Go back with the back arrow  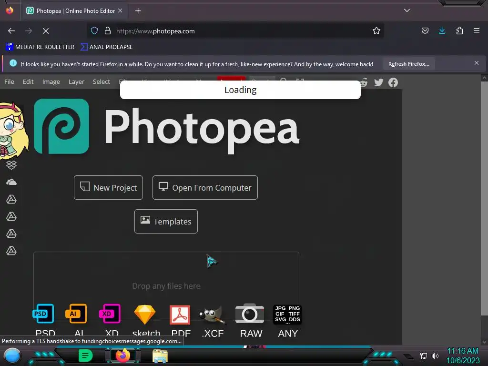tap(11, 31)
